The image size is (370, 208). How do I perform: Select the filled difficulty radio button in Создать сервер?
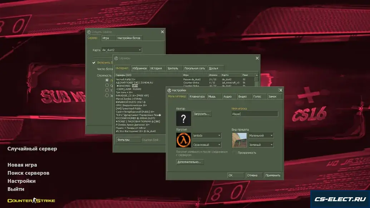[x=107, y=80]
